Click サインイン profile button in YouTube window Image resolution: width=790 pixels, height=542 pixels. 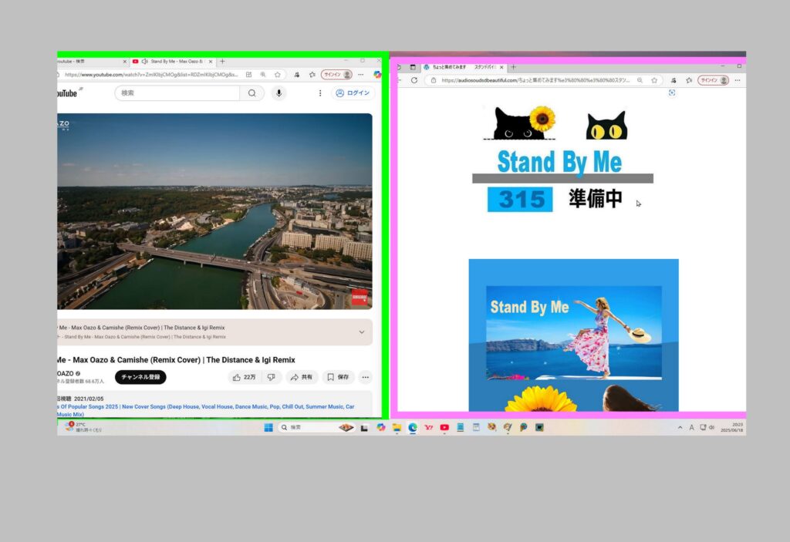click(336, 75)
